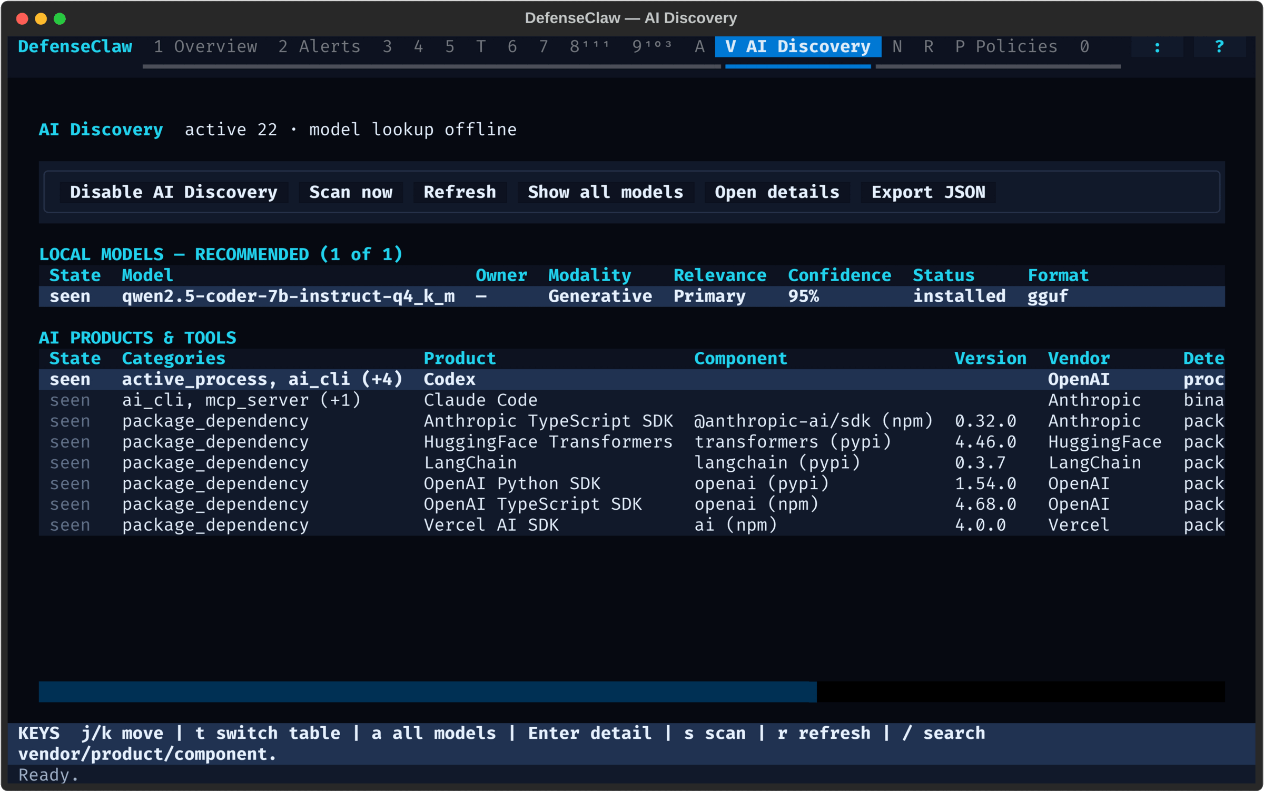
Task: Click Disable AI Discovery button
Action: [174, 192]
